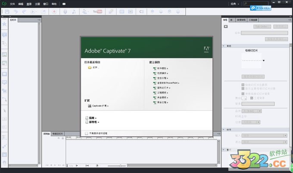Click the red Record button in toolbar

[55, 11]
